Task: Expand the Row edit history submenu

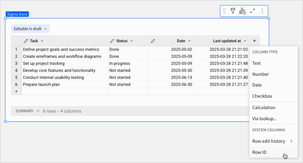Action: tap(291, 141)
